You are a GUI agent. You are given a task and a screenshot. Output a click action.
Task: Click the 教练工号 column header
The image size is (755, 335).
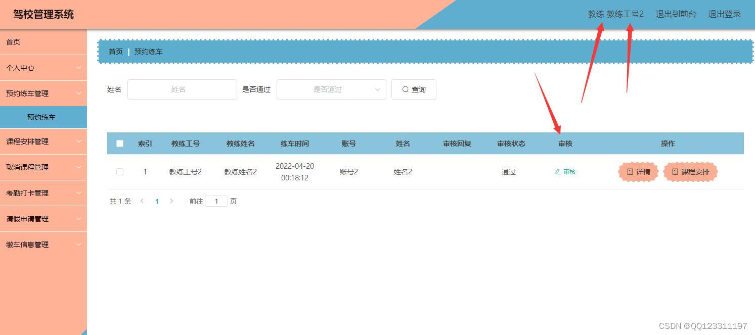pyautogui.click(x=186, y=143)
